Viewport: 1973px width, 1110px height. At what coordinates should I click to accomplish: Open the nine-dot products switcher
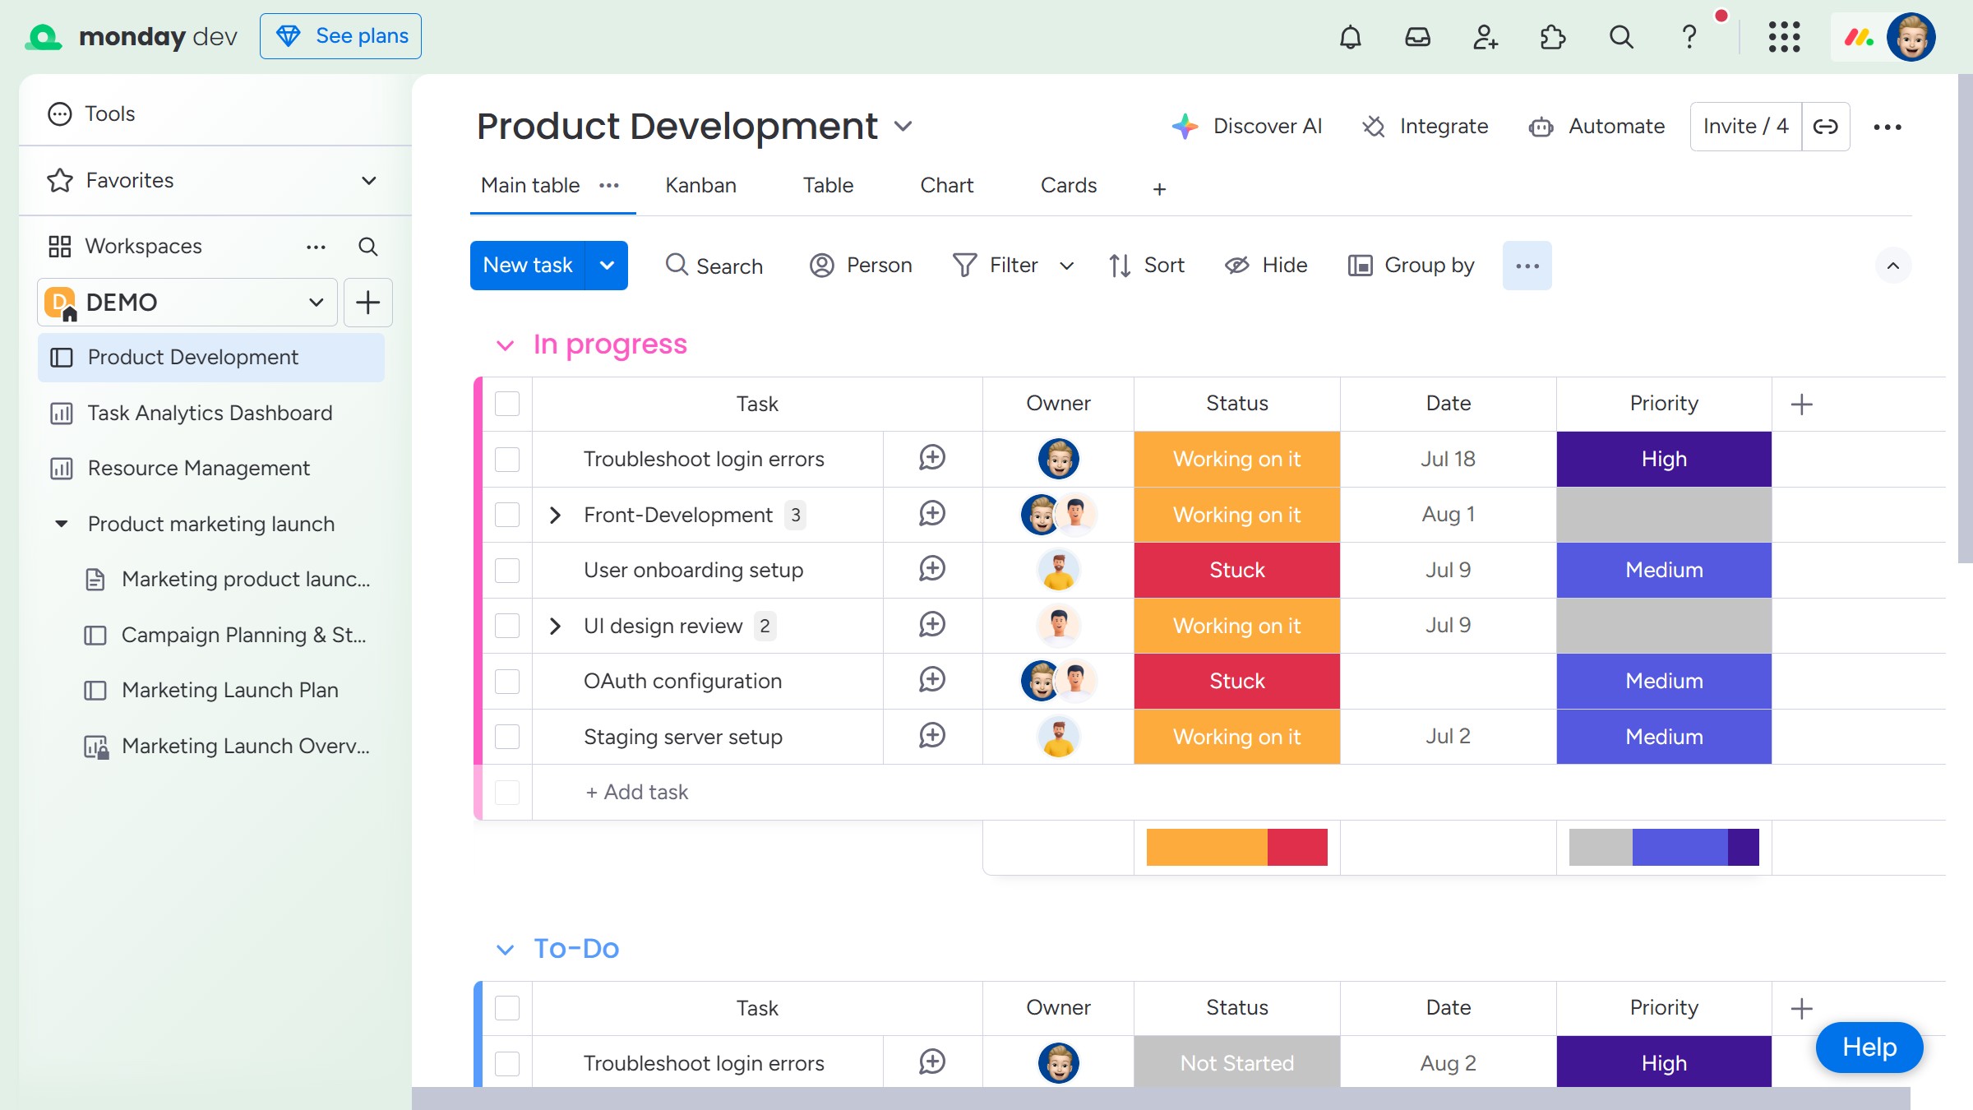point(1784,36)
